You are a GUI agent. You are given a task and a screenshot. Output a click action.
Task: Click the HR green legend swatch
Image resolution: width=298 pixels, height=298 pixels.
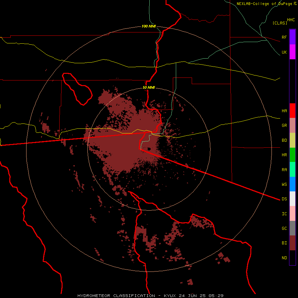tap(292, 155)
